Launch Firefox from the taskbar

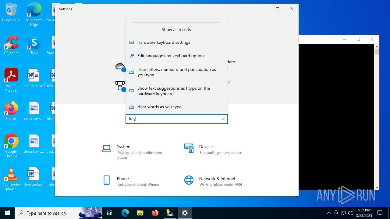155,213
